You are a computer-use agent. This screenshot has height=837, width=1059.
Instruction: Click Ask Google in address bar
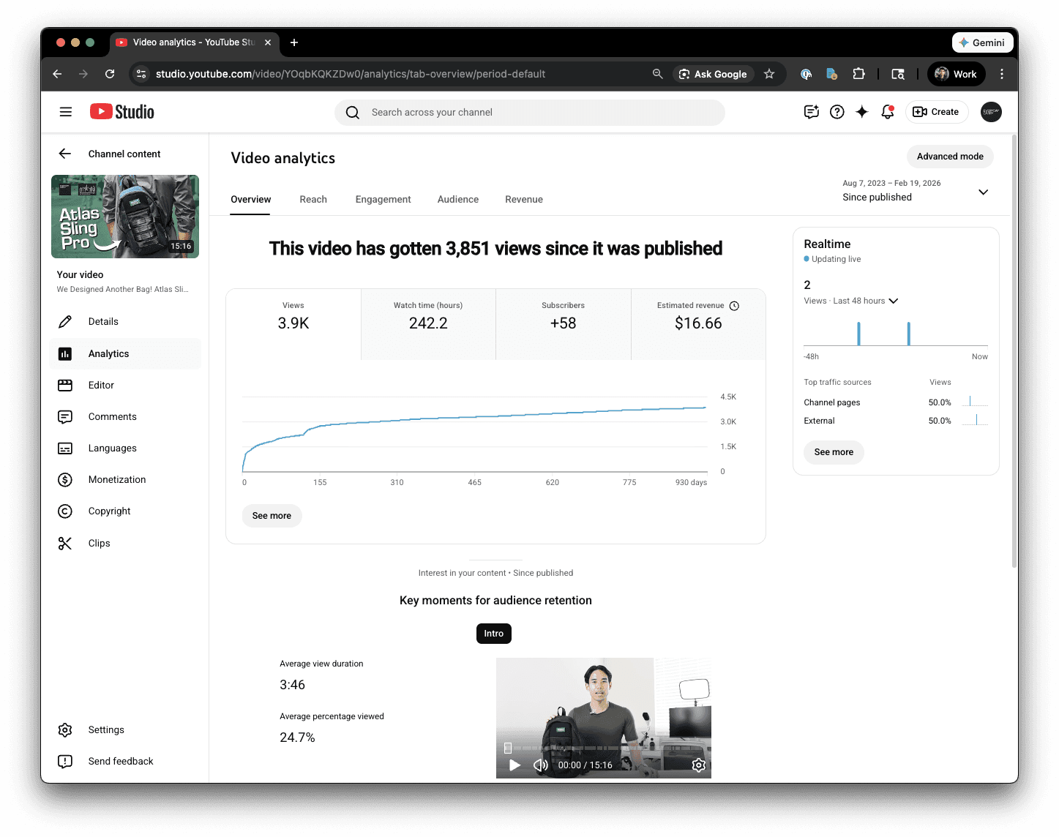(713, 74)
